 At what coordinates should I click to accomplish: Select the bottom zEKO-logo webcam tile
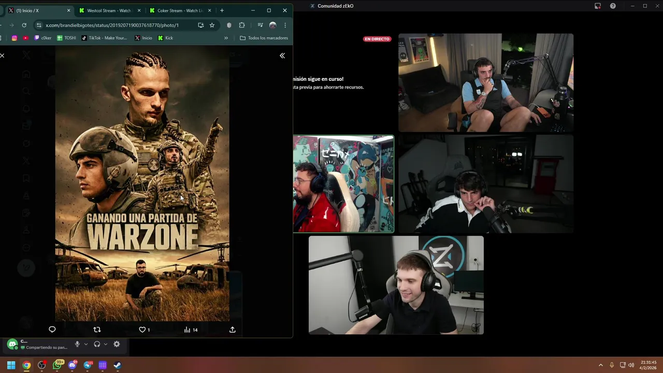coord(396,285)
